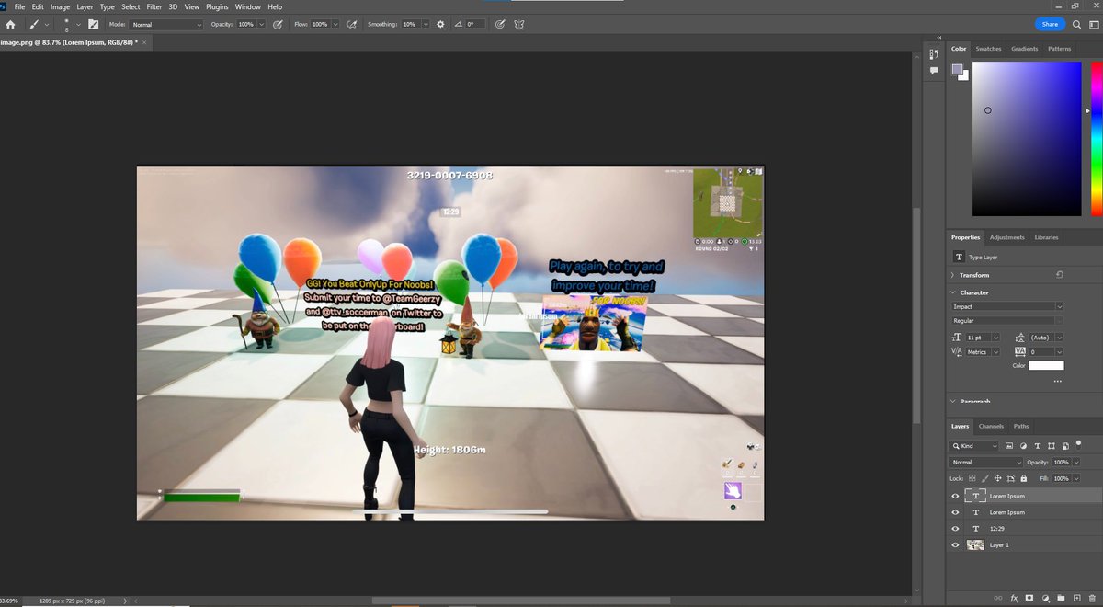The image size is (1103, 607).
Task: Open the History panel icon
Action: click(x=934, y=55)
